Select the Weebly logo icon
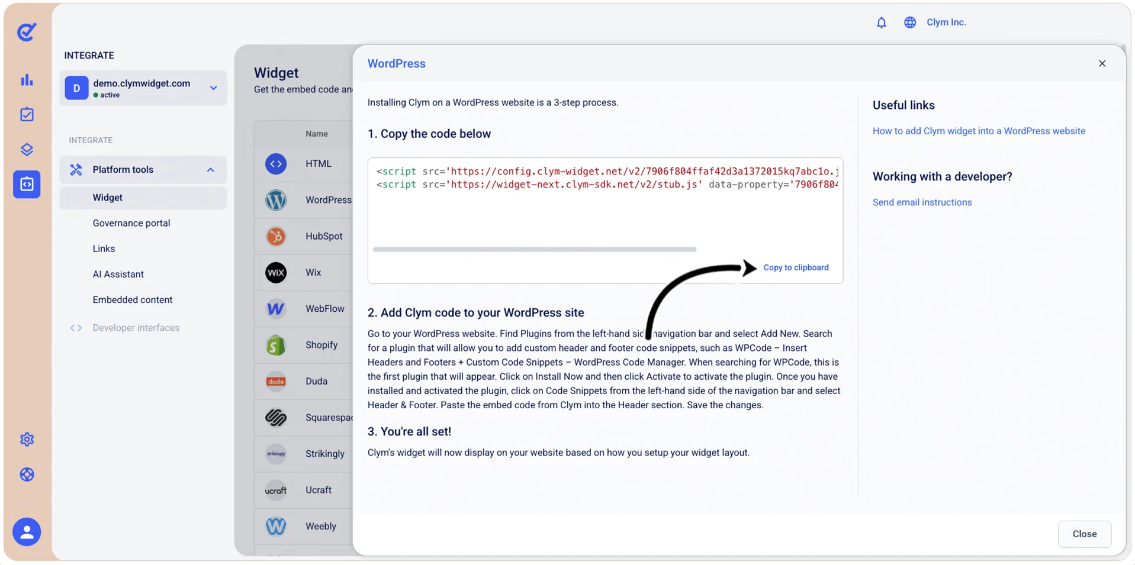Viewport: 1135px width, 565px height. click(x=275, y=526)
